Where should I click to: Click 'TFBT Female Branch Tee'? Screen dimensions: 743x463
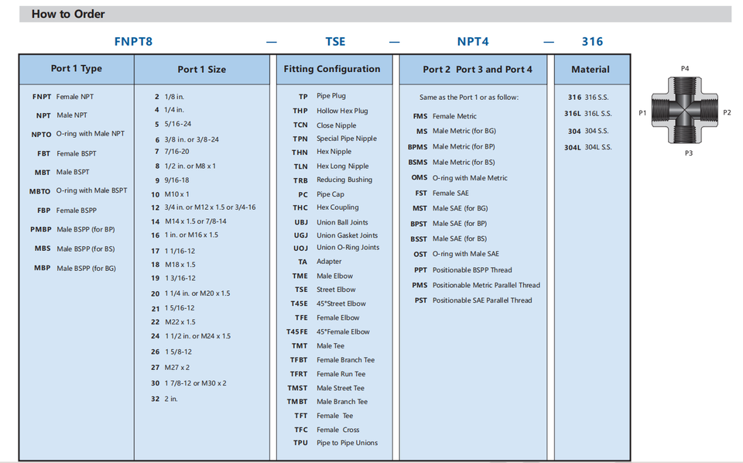332,360
